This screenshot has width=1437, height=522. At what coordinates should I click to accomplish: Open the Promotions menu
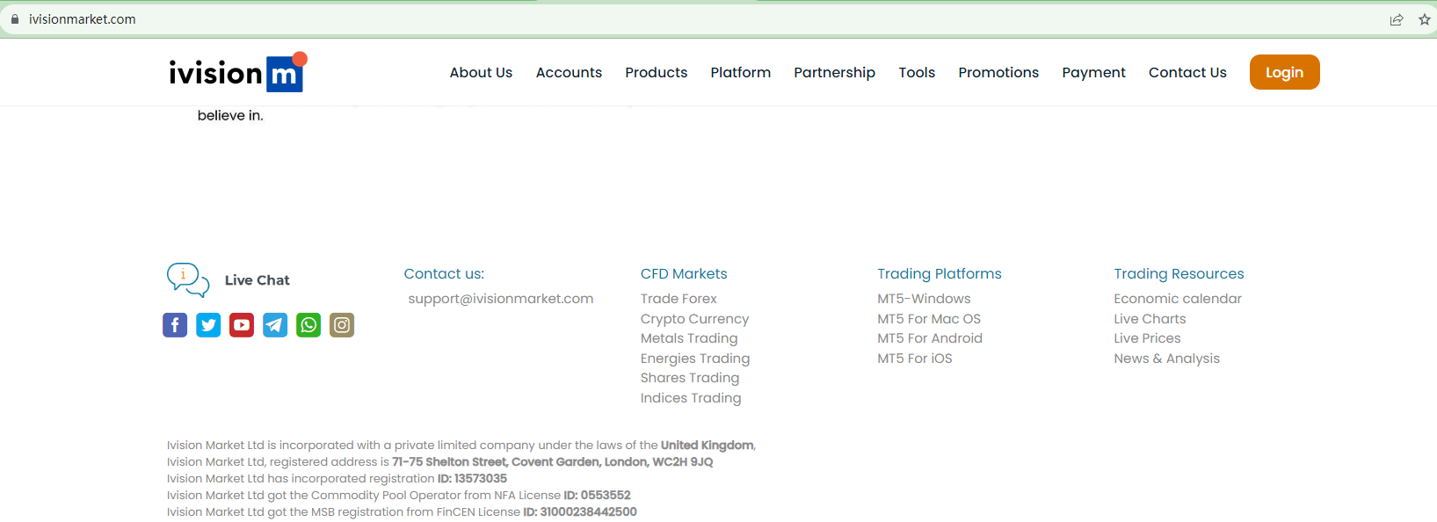tap(998, 73)
